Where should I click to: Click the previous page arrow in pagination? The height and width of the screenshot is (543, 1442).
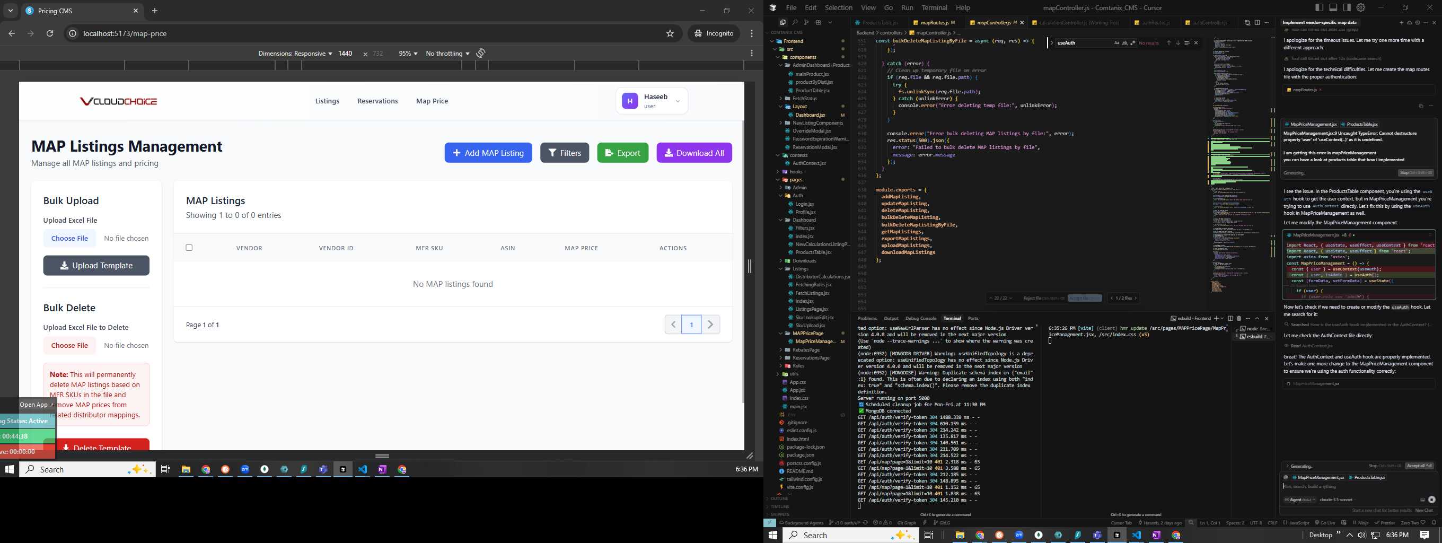pos(673,324)
